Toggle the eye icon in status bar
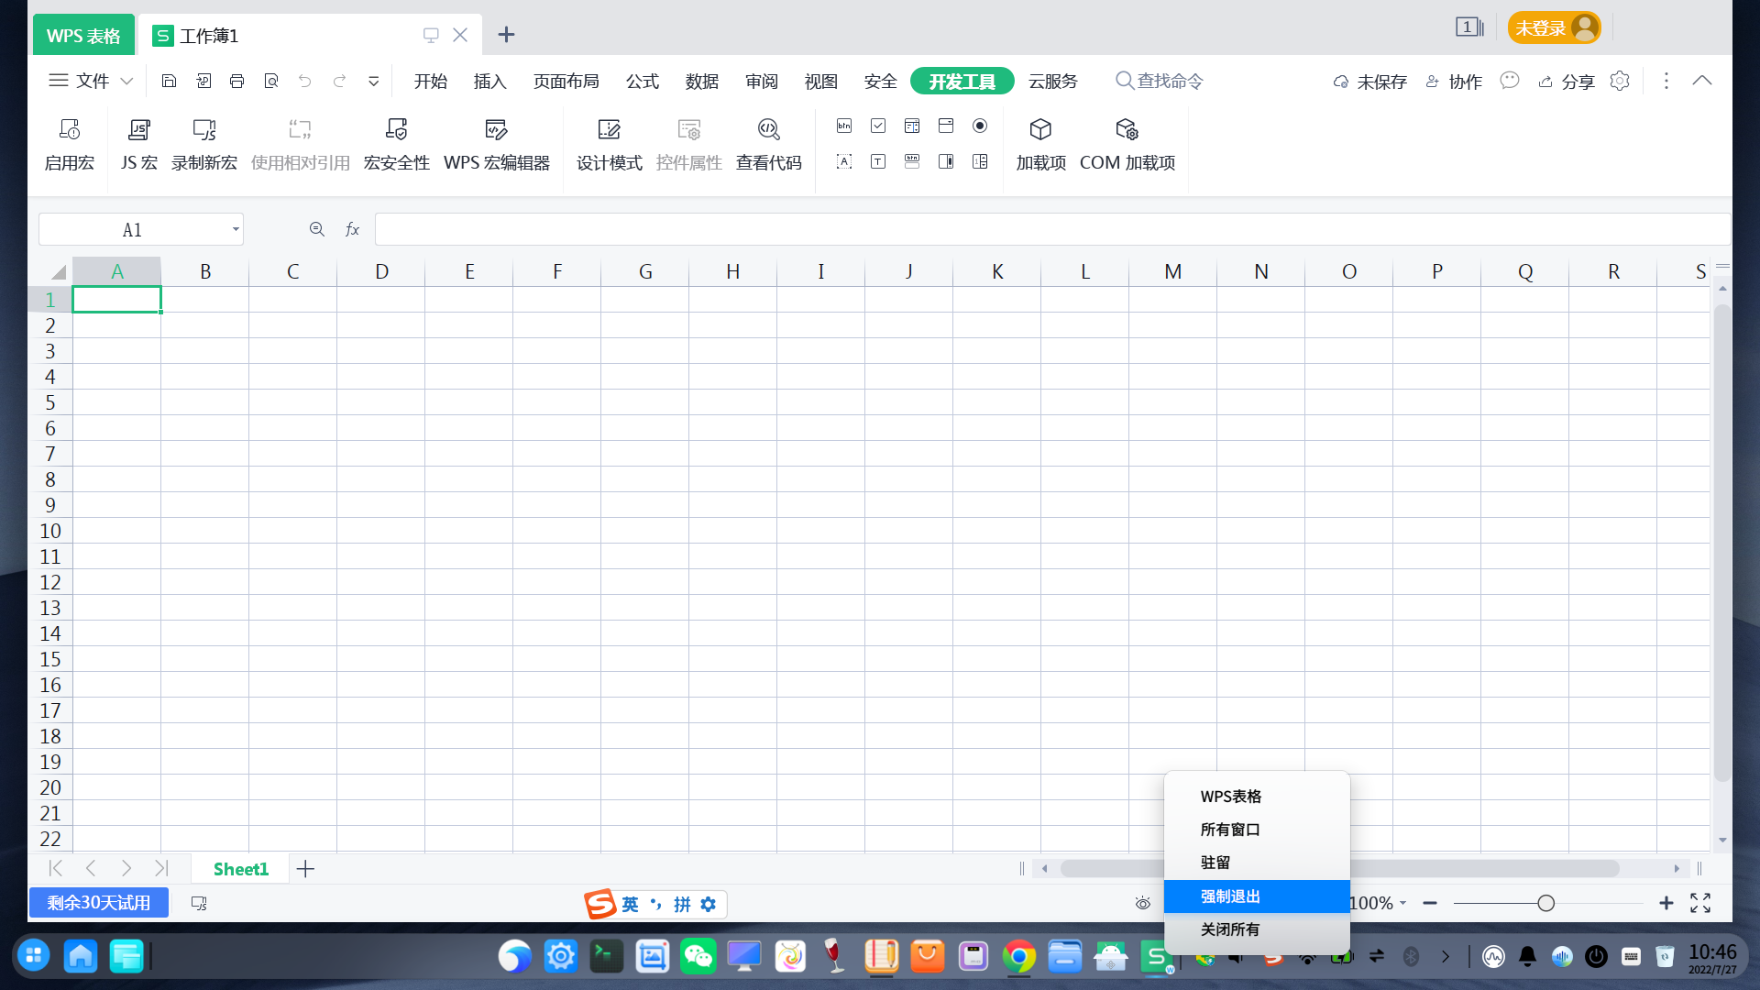Screen dimensions: 1760x990 click(1141, 903)
